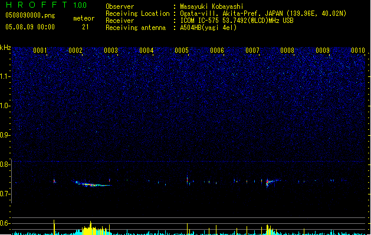Select ICOM IC-575 53.7492 MHz USB text
The image size is (371, 235).
click(237, 21)
